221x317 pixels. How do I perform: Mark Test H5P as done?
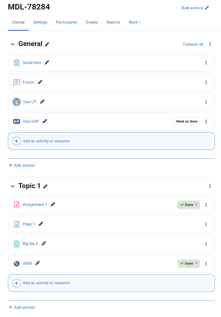187,121
